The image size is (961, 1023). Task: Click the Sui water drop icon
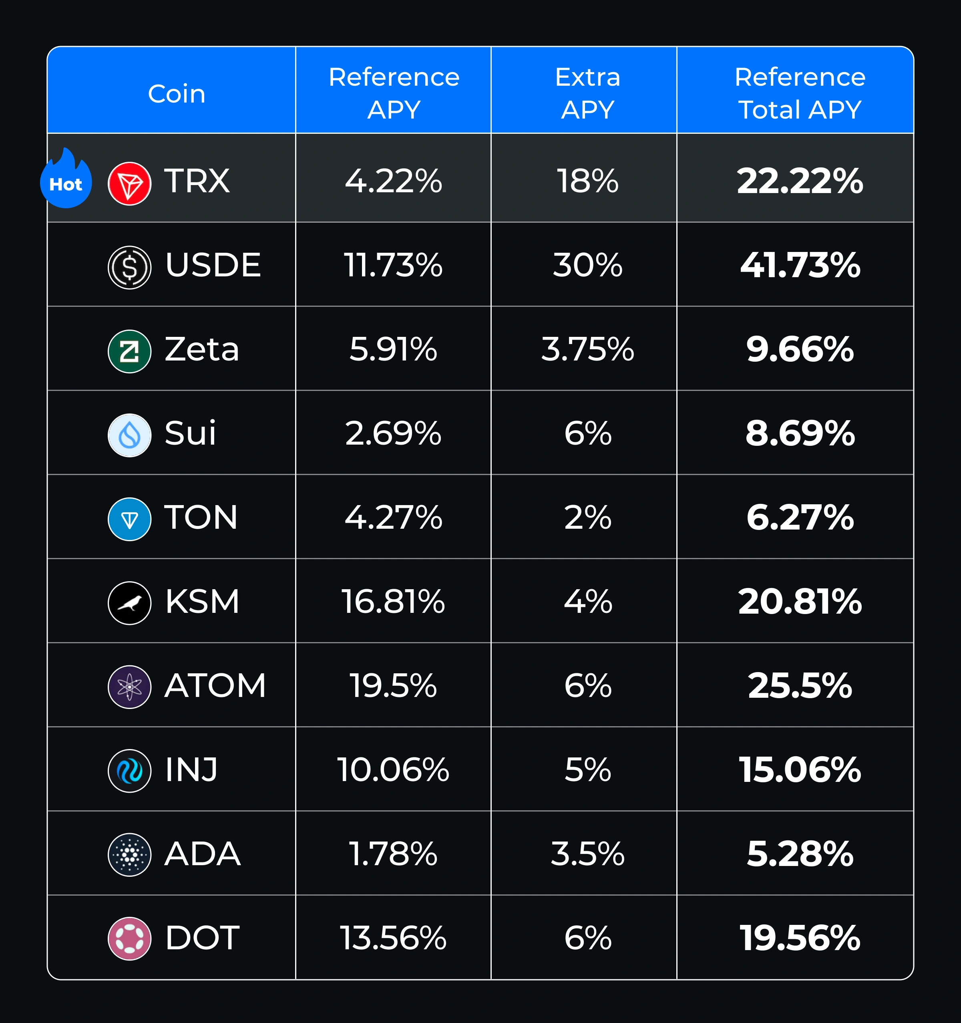(x=130, y=435)
